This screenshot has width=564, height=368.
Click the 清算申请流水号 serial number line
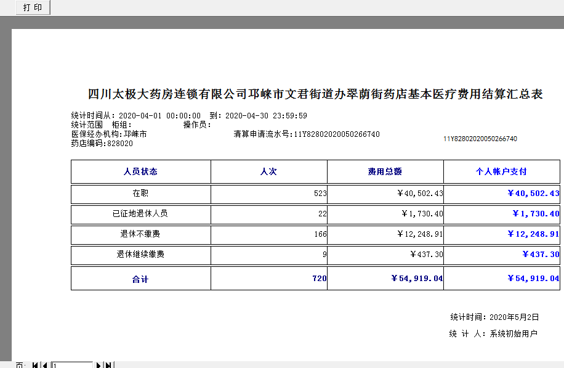(x=307, y=134)
